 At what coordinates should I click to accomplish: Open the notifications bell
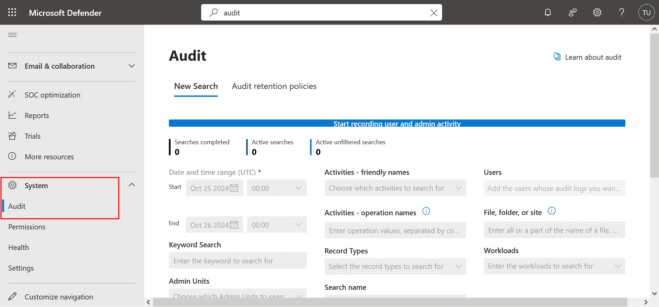point(548,13)
